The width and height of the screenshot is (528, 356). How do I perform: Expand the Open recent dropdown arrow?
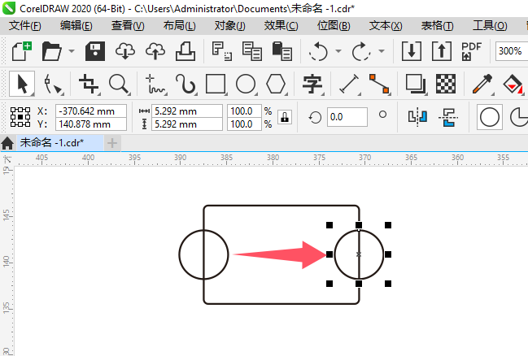[72, 51]
